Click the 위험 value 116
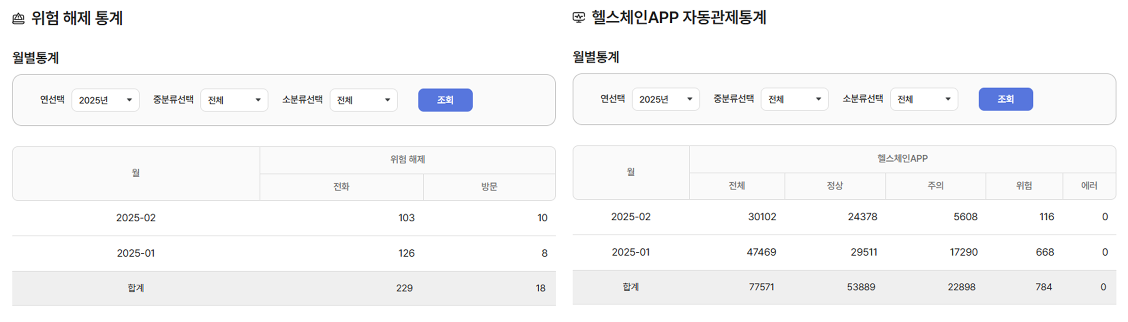The height and width of the screenshot is (322, 1128). [x=1046, y=217]
